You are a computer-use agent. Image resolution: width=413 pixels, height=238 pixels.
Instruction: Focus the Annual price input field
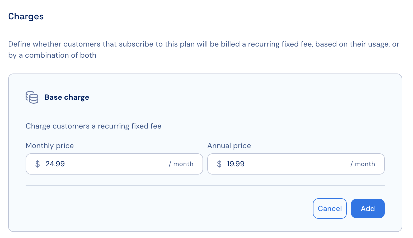296,164
